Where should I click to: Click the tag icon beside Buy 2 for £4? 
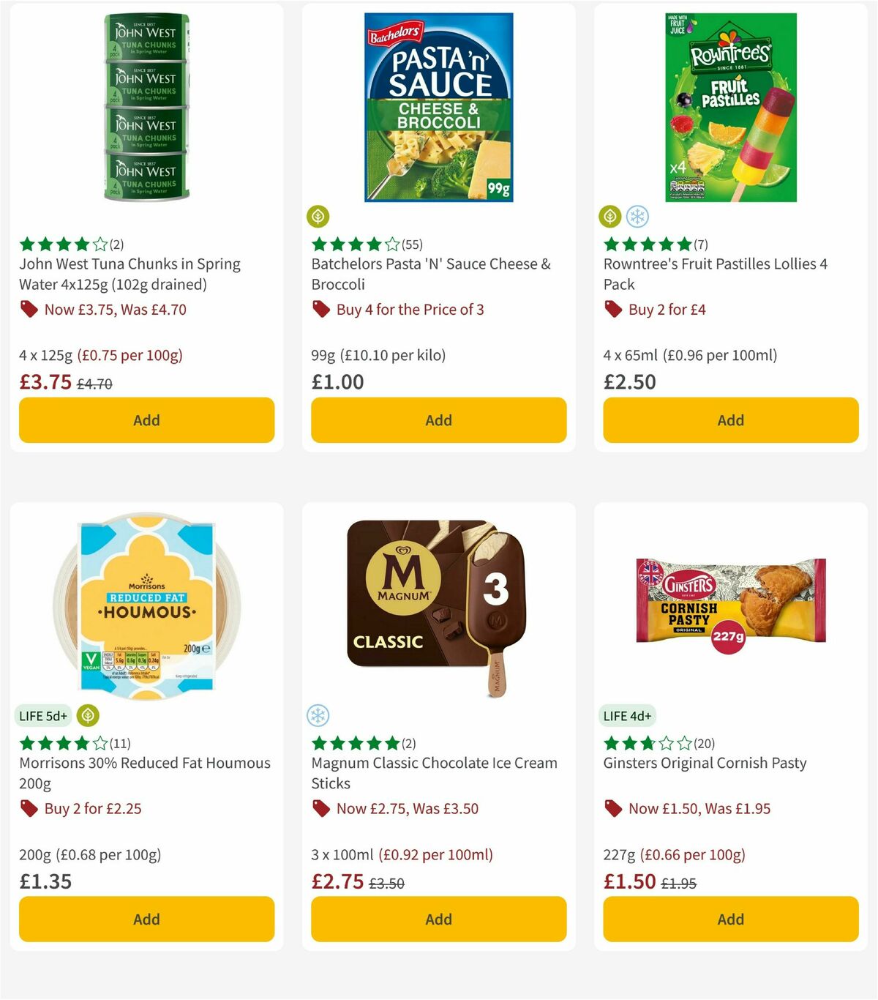coord(612,310)
